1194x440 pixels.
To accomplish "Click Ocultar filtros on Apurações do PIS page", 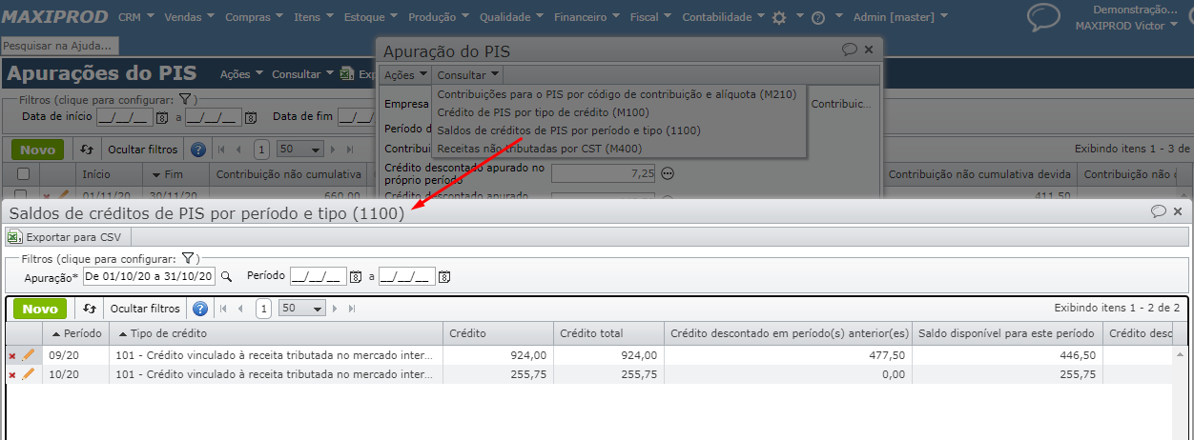I will pos(143,150).
